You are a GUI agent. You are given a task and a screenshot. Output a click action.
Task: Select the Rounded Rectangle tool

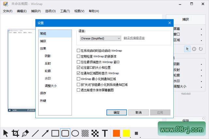tap(65, 133)
